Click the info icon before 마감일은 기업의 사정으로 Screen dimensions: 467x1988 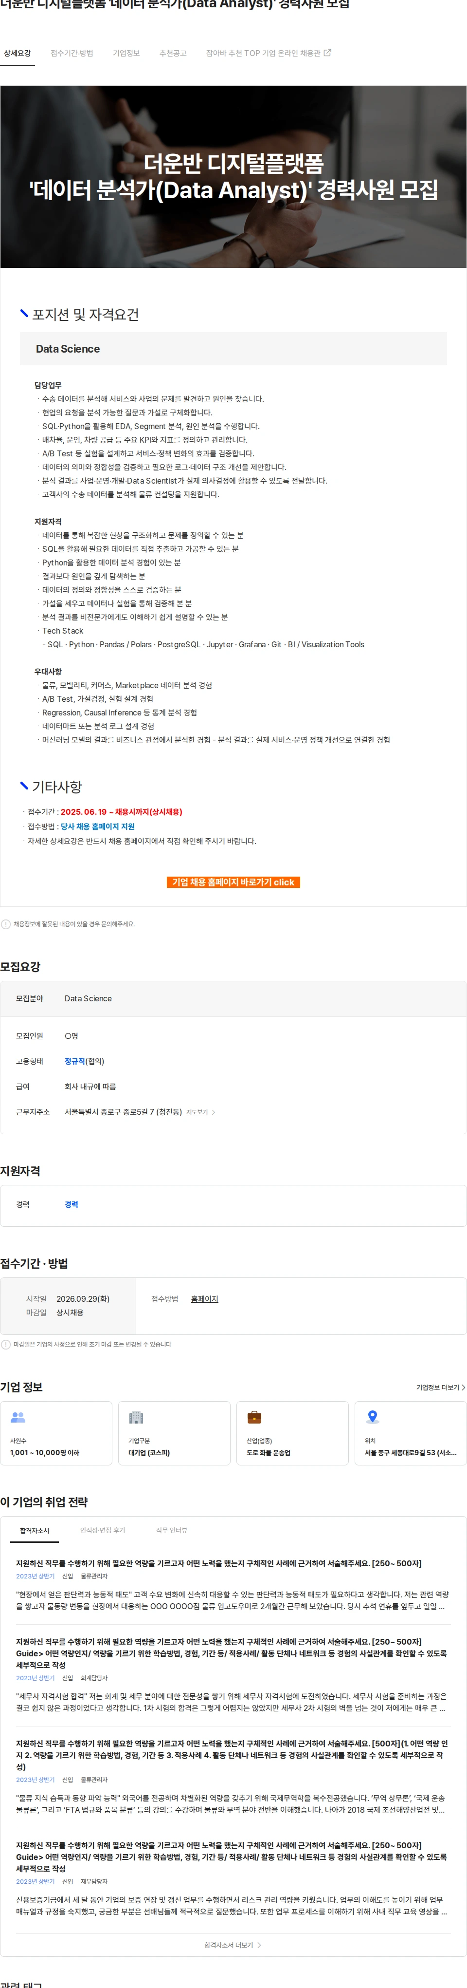[6, 1344]
